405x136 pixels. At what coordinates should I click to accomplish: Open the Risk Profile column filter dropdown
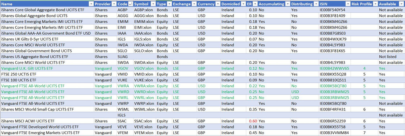(x=375, y=4)
